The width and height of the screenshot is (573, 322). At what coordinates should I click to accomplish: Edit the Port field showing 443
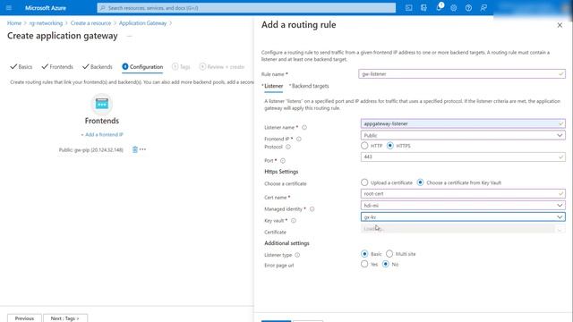(463, 157)
